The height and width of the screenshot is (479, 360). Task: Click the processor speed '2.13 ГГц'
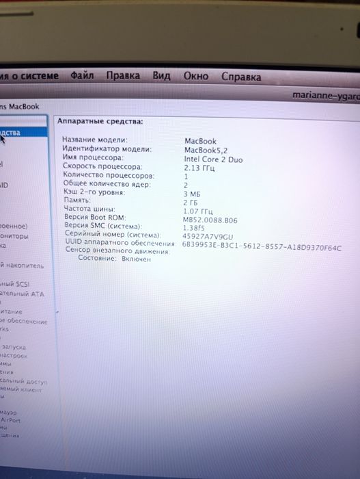point(199,168)
